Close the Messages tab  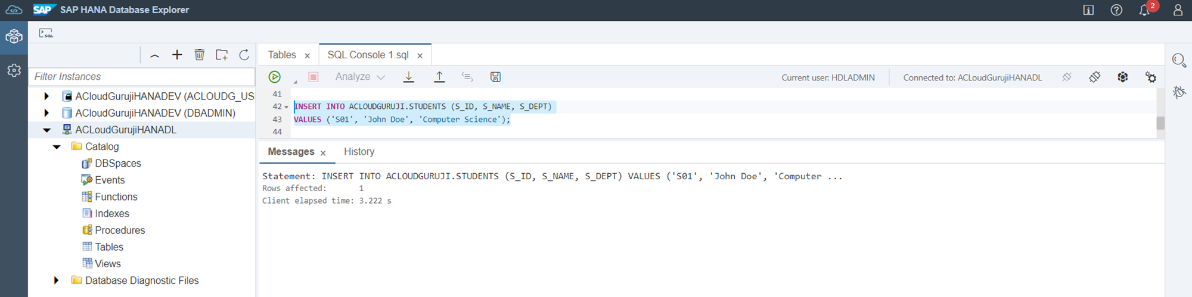[323, 153]
